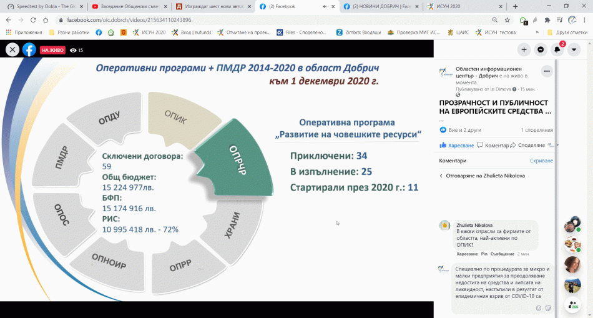Open the Разни работни bookmark folder
The image size is (593, 318).
[69, 32]
